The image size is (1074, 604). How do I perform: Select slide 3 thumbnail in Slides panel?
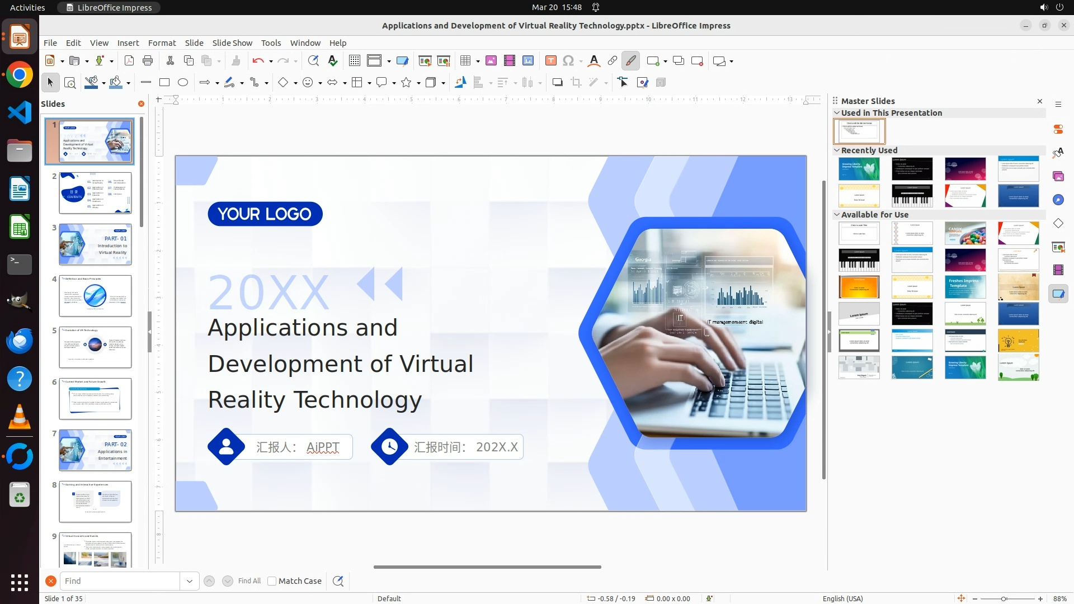(x=95, y=244)
